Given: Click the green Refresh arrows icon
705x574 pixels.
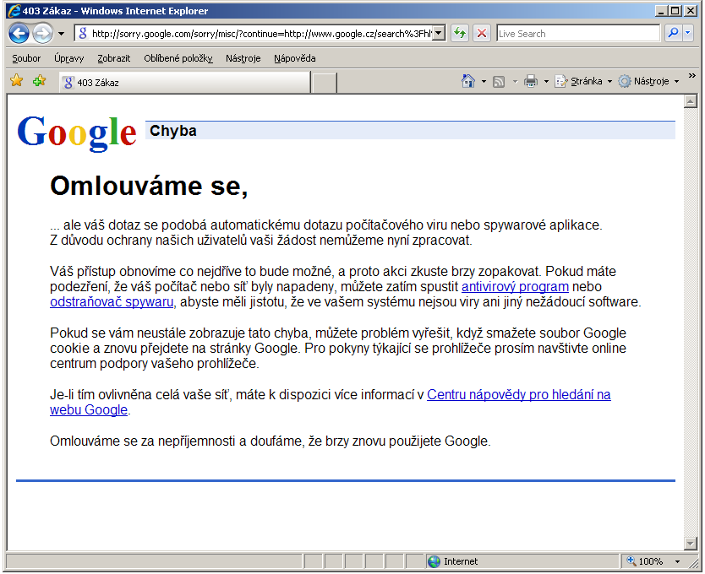Looking at the screenshot, I should [x=460, y=33].
